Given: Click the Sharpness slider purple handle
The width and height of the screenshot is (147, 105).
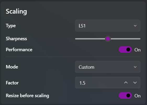Looking at the screenshot, I should click(108, 39).
